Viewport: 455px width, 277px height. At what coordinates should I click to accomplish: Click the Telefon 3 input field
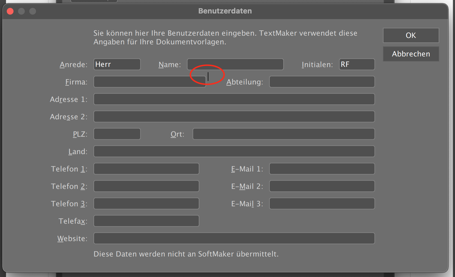click(x=146, y=204)
